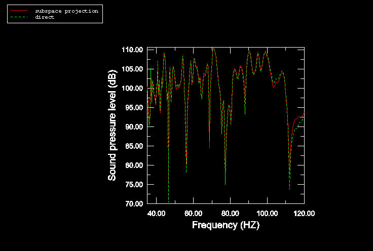Click the 90.00 y-axis tick label
This screenshot has height=251, width=373.
pyautogui.click(x=133, y=127)
